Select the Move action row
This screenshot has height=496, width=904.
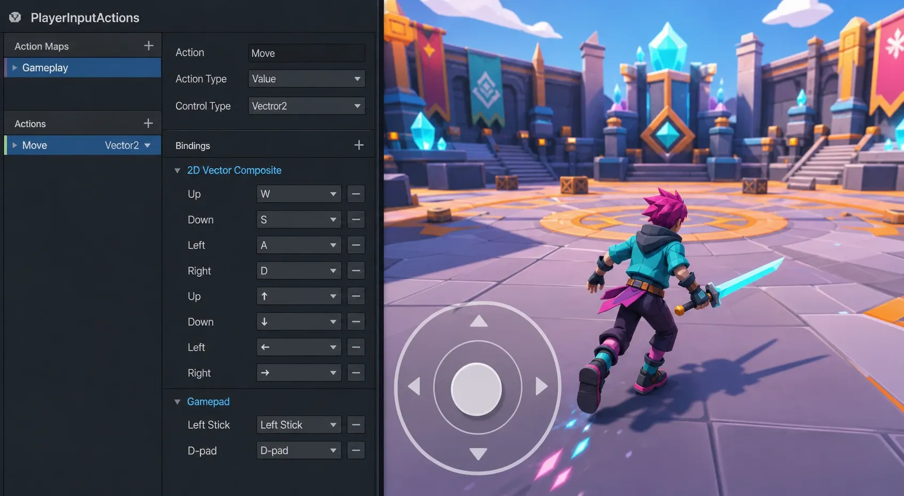tap(83, 145)
